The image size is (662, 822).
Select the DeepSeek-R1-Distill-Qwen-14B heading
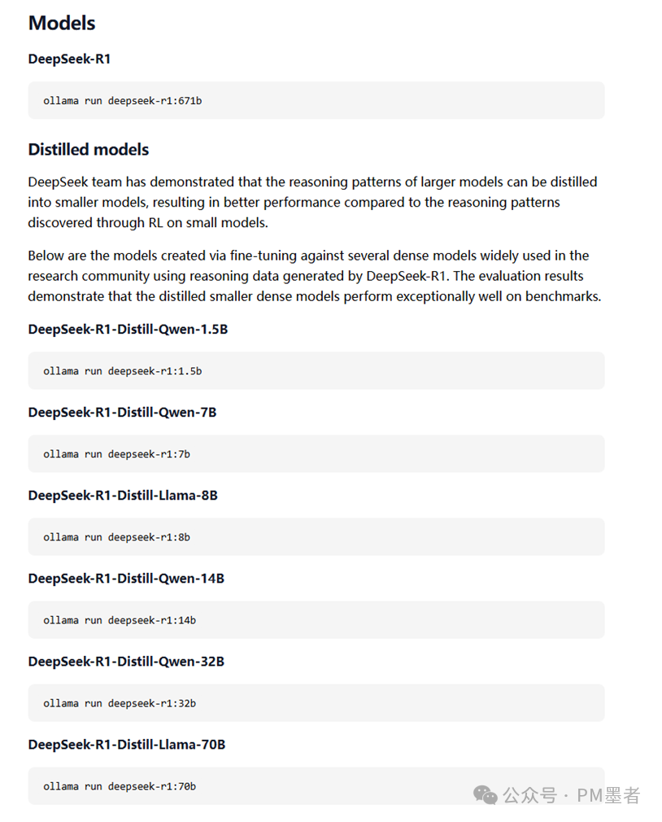click(x=126, y=578)
